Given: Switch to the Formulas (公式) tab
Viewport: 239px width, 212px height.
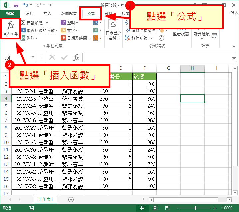Looking at the screenshot, I should tap(91, 14).
